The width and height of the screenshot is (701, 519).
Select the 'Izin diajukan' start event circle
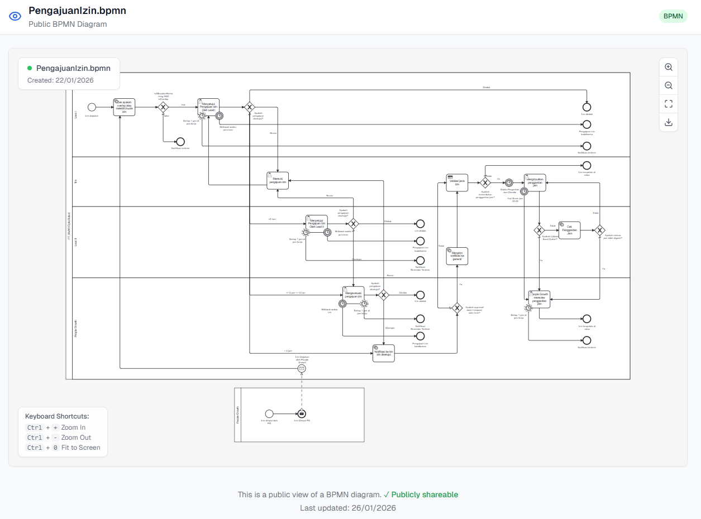point(92,107)
